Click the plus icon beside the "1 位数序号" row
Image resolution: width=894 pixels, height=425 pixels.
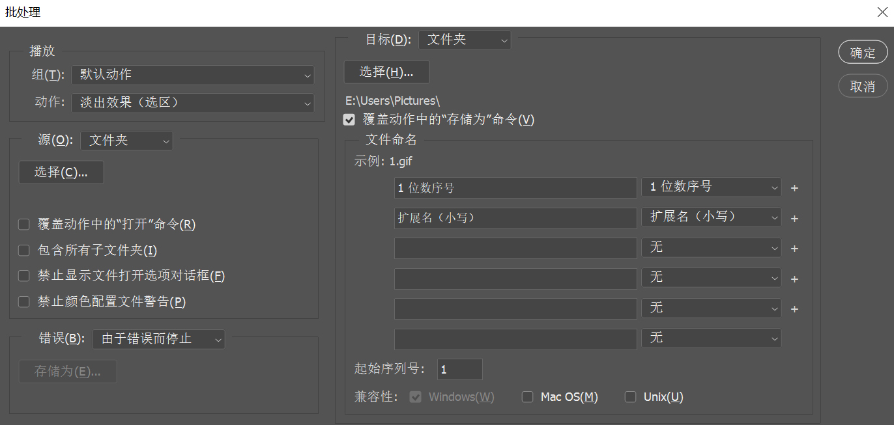coord(794,187)
